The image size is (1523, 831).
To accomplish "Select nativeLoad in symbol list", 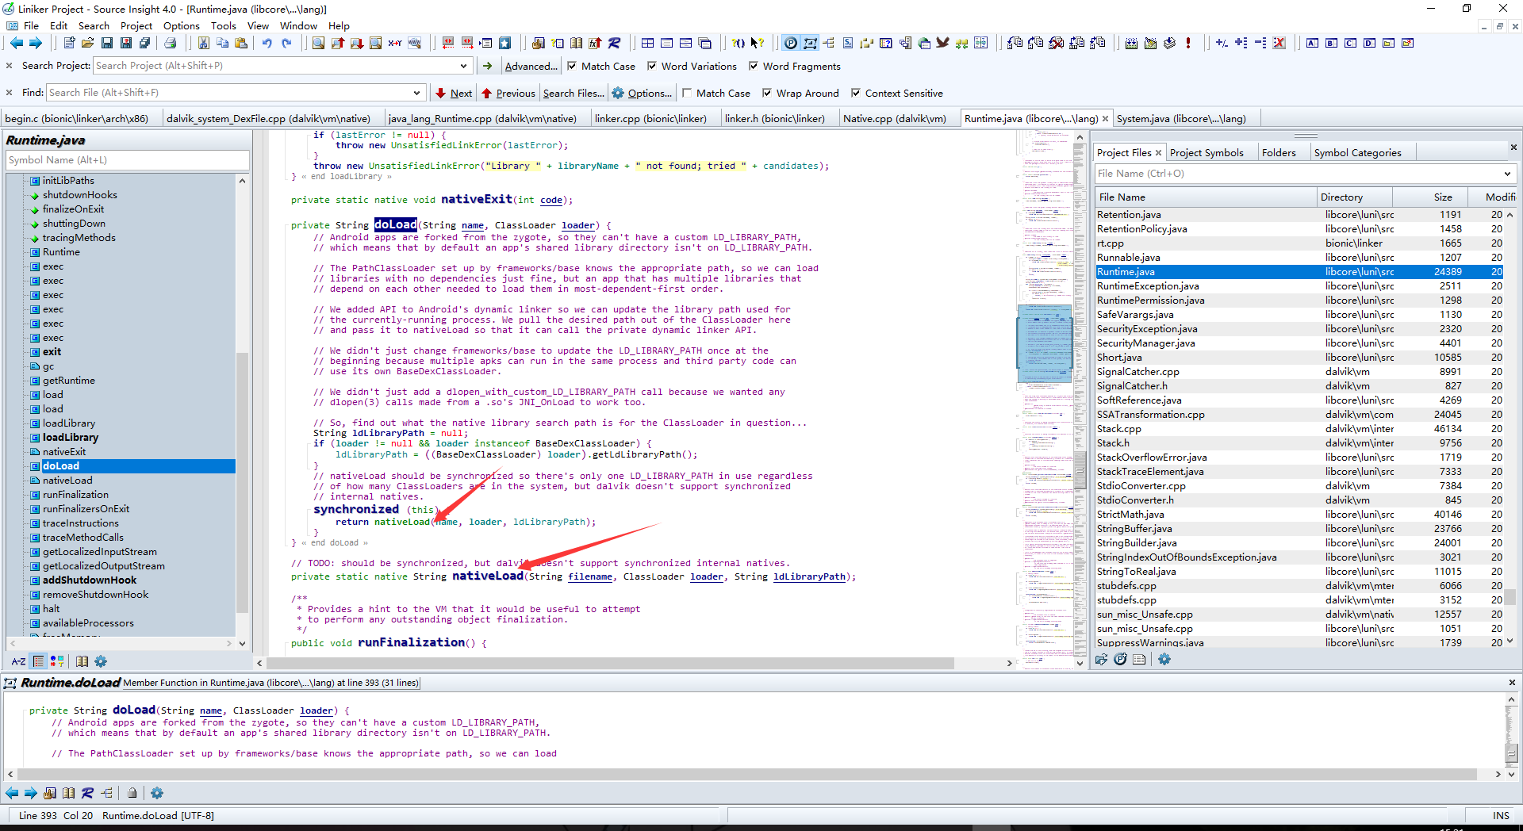I will click(67, 481).
